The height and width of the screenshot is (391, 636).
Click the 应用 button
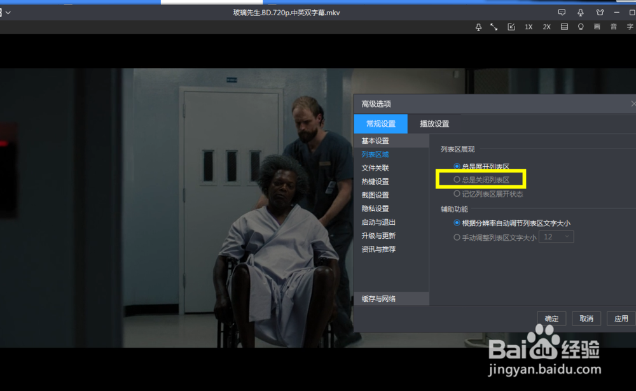(621, 319)
